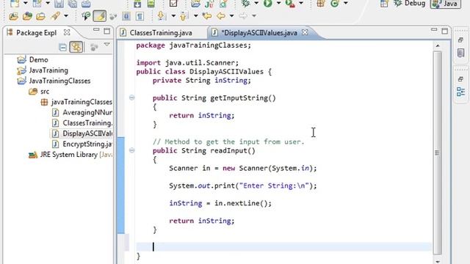
Task: Restore the upper right minimized view stack
Action: pos(461,40)
